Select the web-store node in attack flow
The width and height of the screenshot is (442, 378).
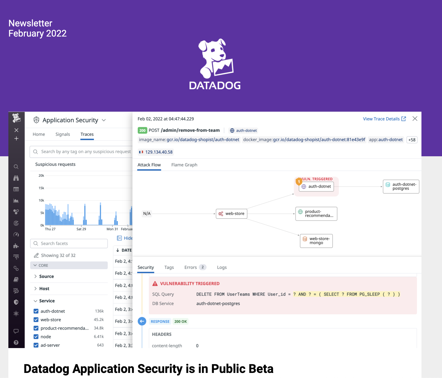[231, 214]
